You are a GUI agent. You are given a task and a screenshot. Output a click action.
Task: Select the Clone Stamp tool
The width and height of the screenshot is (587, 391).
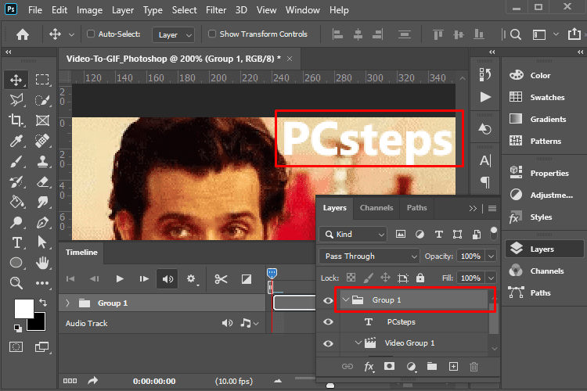42,162
